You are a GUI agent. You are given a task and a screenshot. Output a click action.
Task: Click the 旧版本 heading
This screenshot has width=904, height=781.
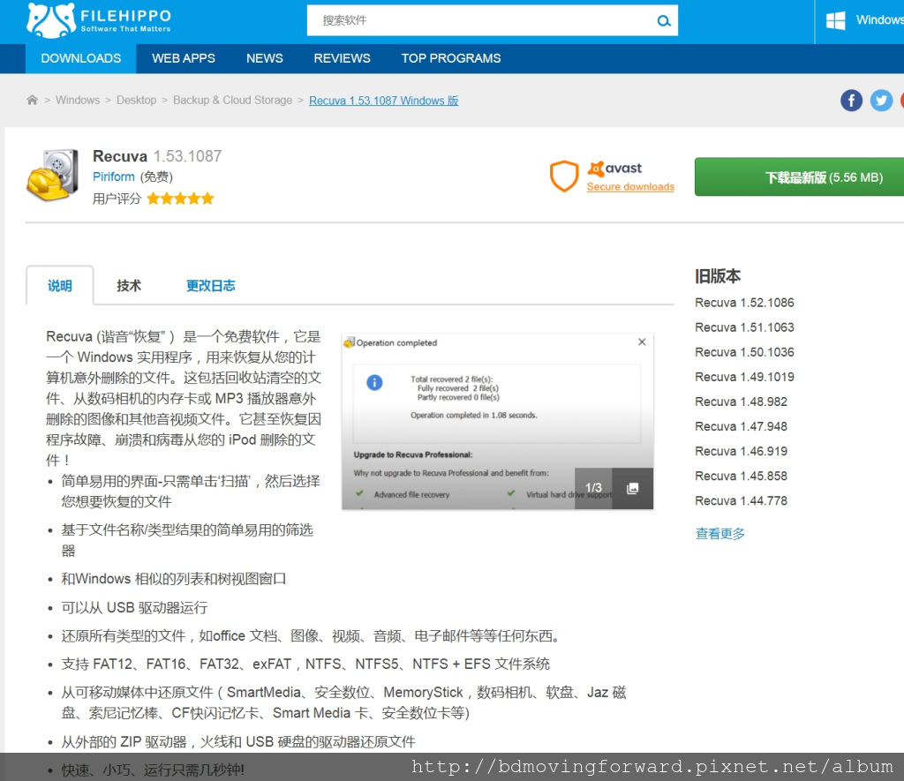coord(717,276)
